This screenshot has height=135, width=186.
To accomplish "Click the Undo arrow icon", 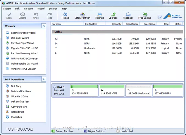I will pos(36,14).
